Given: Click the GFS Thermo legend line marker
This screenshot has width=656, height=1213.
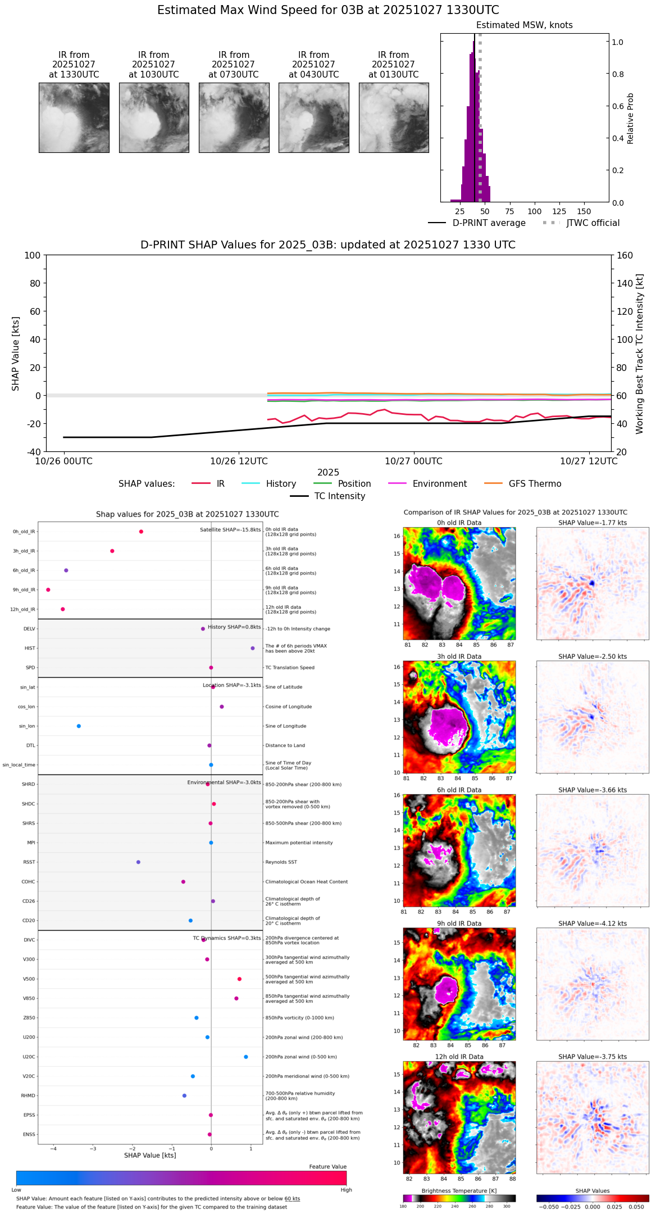Looking at the screenshot, I should tap(493, 483).
